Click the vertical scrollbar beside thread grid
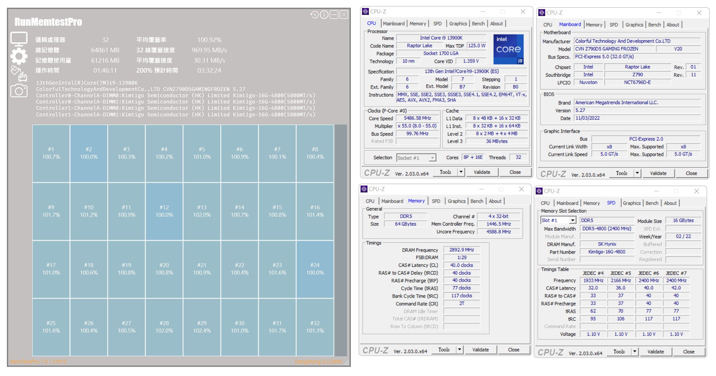 coord(341,240)
